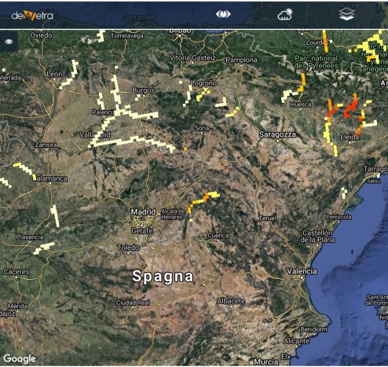Click the Benidorm label
The image size is (388, 367).
[x=314, y=329]
